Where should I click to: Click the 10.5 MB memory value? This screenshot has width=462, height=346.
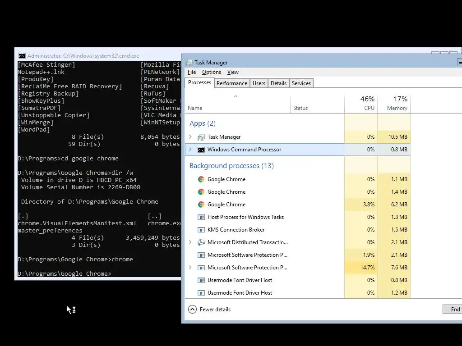tap(398, 137)
